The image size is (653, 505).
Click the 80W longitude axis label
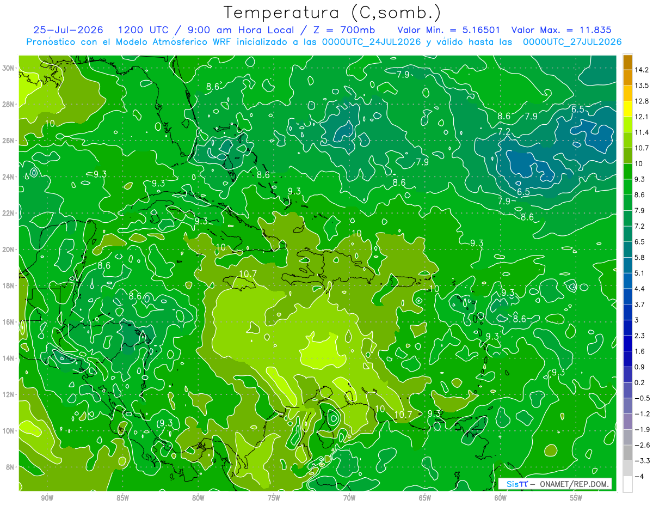tap(198, 498)
